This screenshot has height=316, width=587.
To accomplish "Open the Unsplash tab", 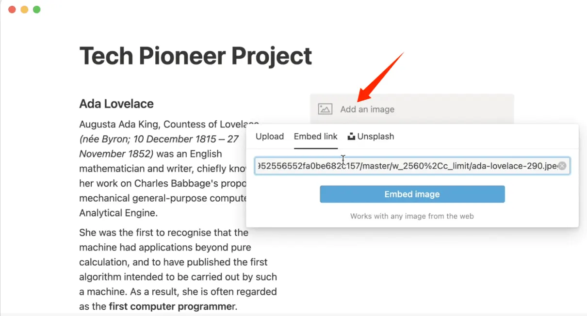I will pyautogui.click(x=371, y=137).
